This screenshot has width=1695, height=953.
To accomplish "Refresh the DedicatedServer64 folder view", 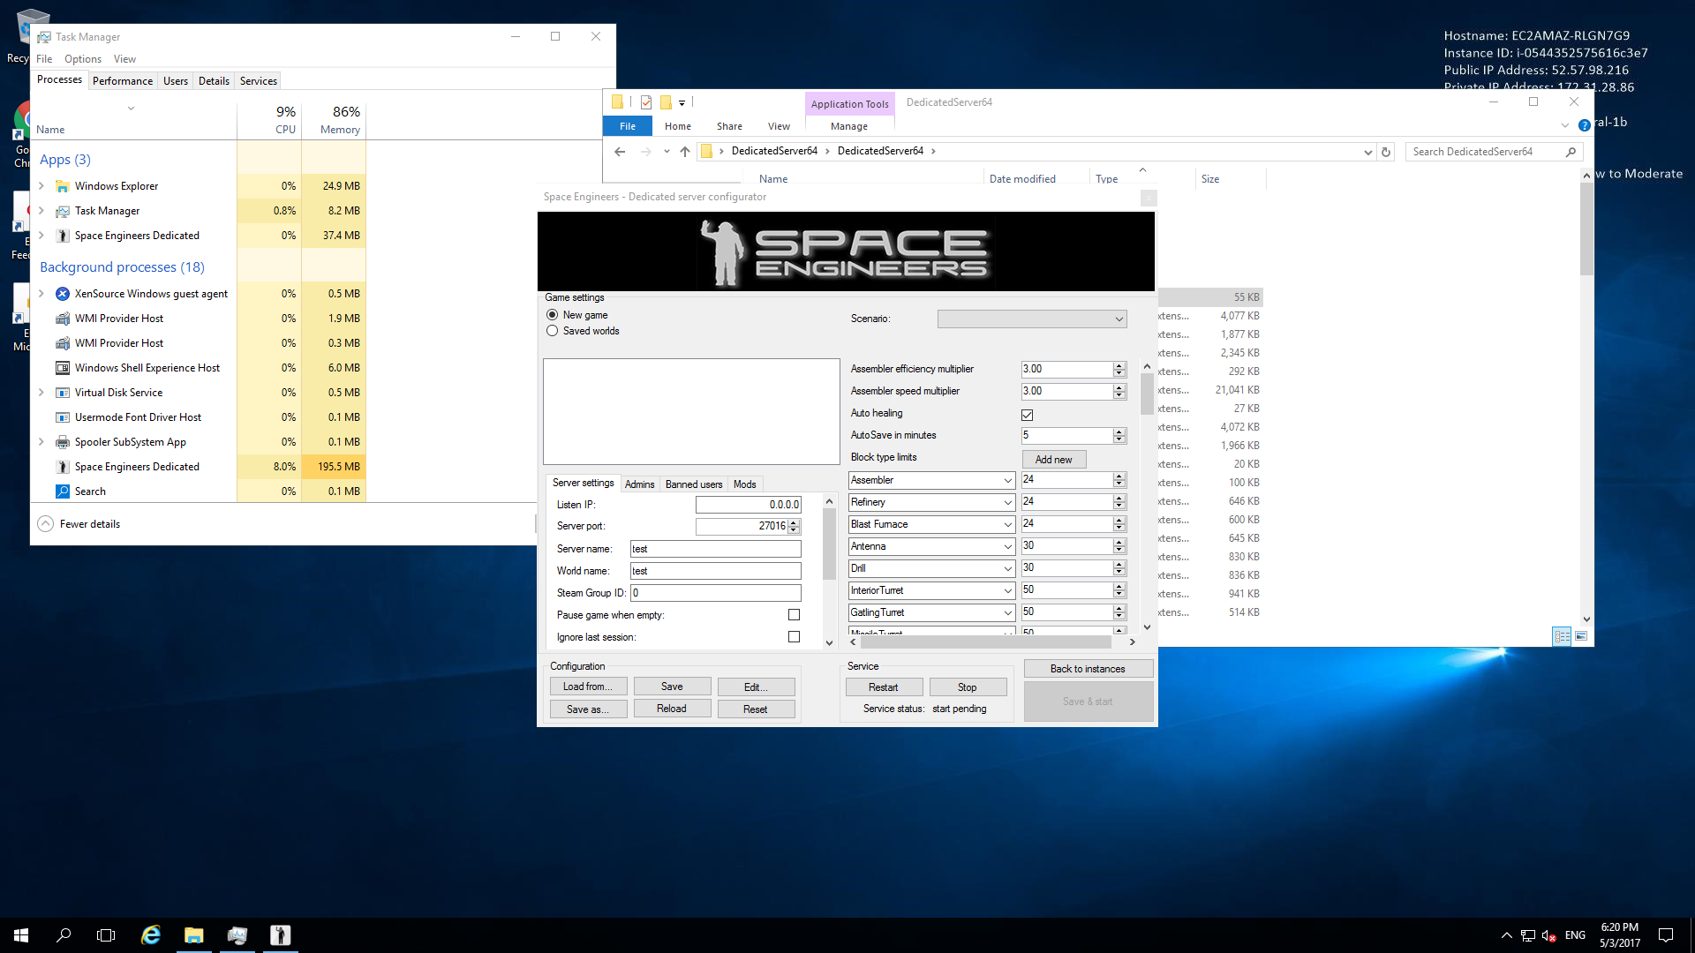I will coord(1386,152).
